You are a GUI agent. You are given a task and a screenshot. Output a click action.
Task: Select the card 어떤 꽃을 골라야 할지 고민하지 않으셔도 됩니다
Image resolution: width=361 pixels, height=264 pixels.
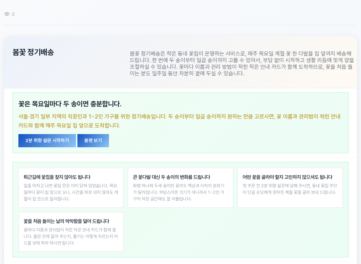point(290,188)
